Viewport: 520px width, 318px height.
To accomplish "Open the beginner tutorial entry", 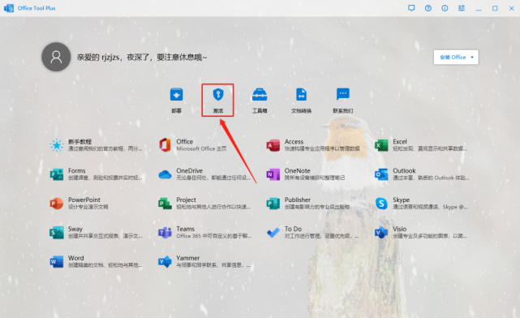I will 97,145.
